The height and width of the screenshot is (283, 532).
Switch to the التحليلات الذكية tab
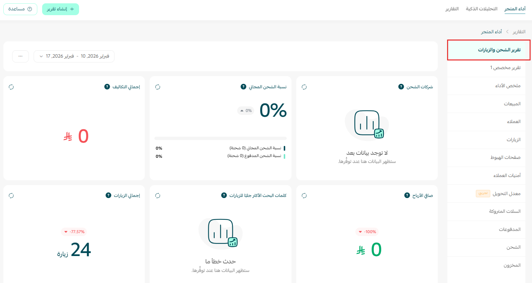(x=481, y=9)
